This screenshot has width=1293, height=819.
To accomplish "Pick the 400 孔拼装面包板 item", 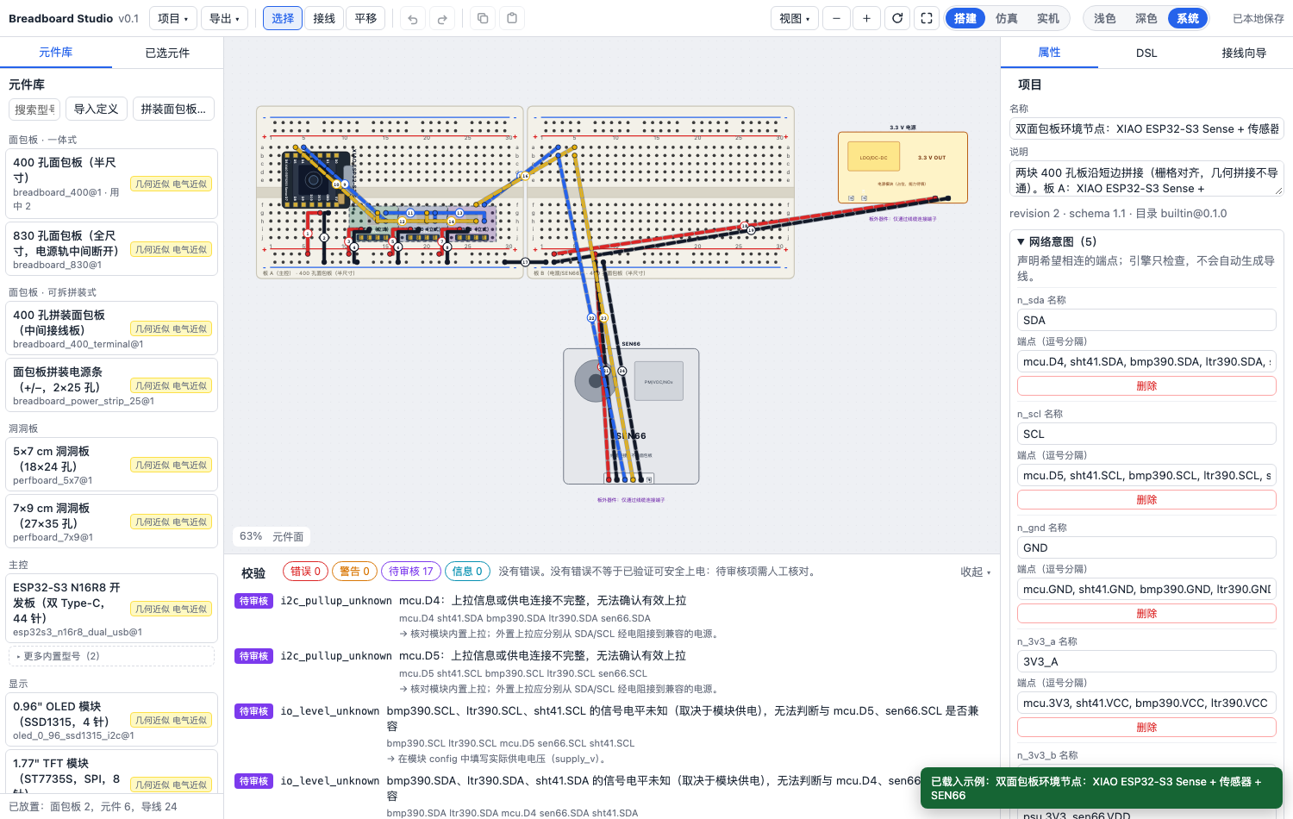I will 112,328.
